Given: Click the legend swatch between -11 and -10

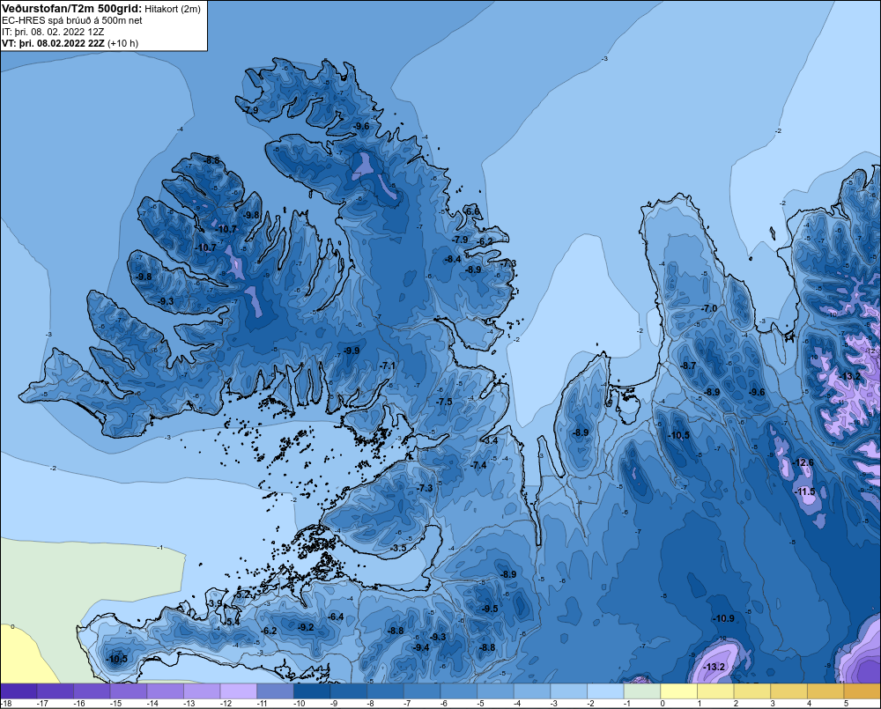Looking at the screenshot, I should coord(275,691).
